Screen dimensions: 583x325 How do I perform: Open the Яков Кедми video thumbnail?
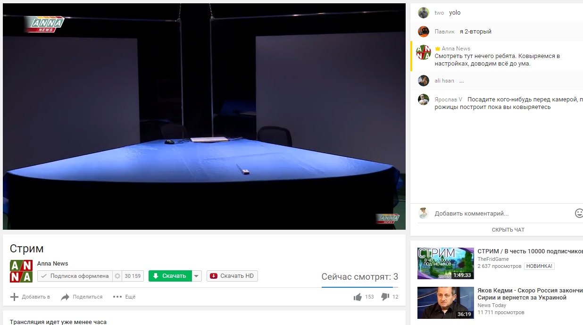tap(445, 302)
